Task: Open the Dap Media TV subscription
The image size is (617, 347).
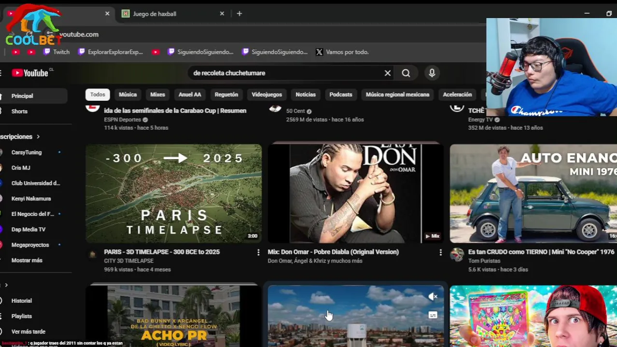Action: 34,229
